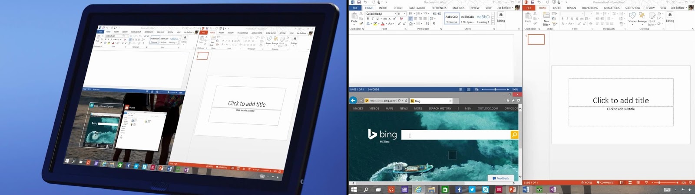Open PowerPoint's SLIDE SHOW tab
The image size is (695, 195).
click(x=632, y=8)
